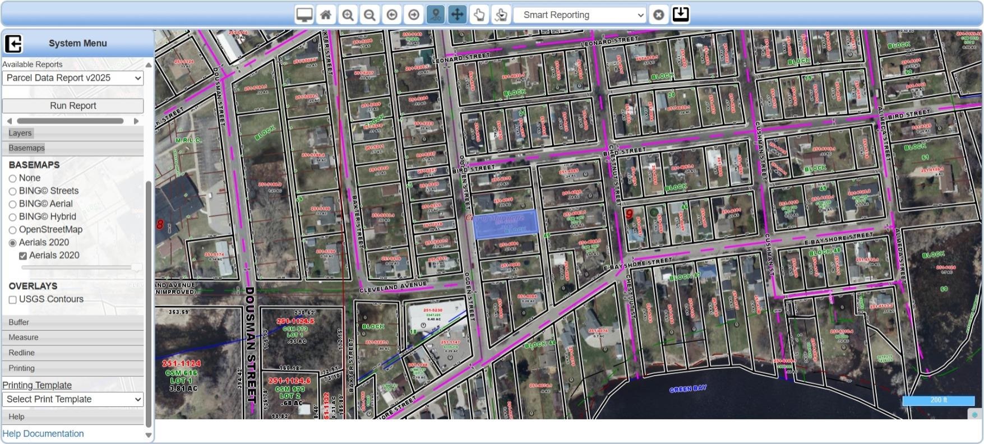This screenshot has width=984, height=444.
Task: Open the Basemaps section
Action: [73, 148]
